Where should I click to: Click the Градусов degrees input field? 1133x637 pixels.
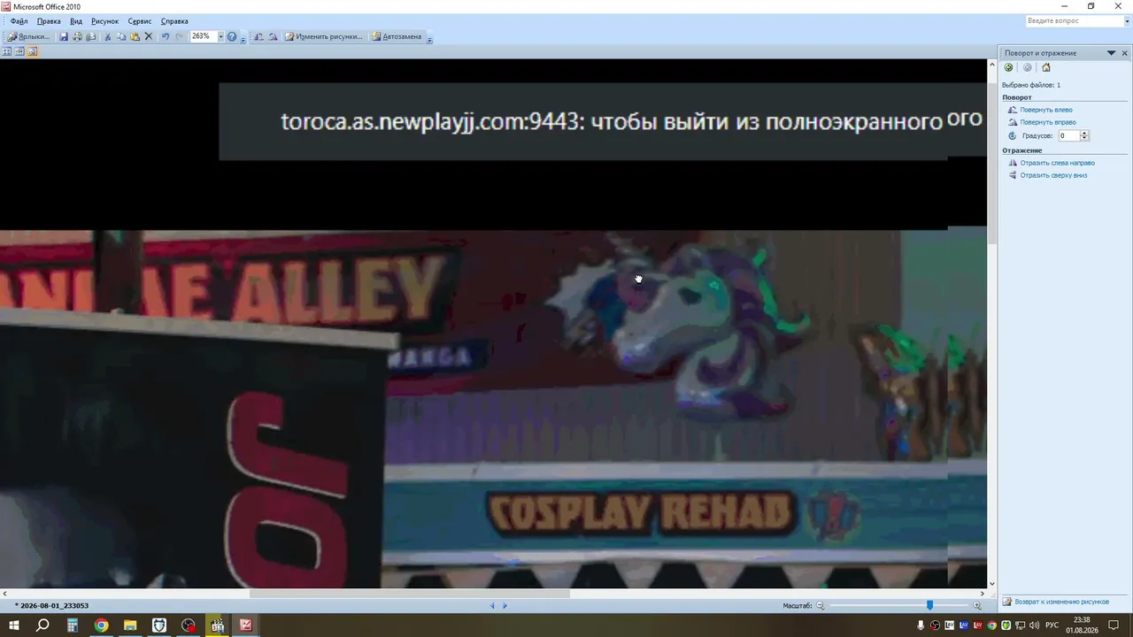[x=1068, y=135]
